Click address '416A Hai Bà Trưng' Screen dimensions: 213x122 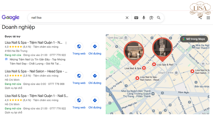click(x=16, y=51)
